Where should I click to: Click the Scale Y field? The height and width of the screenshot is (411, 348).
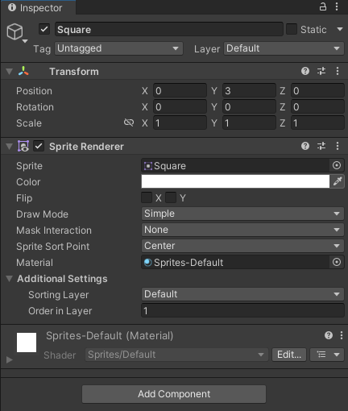[x=249, y=123]
